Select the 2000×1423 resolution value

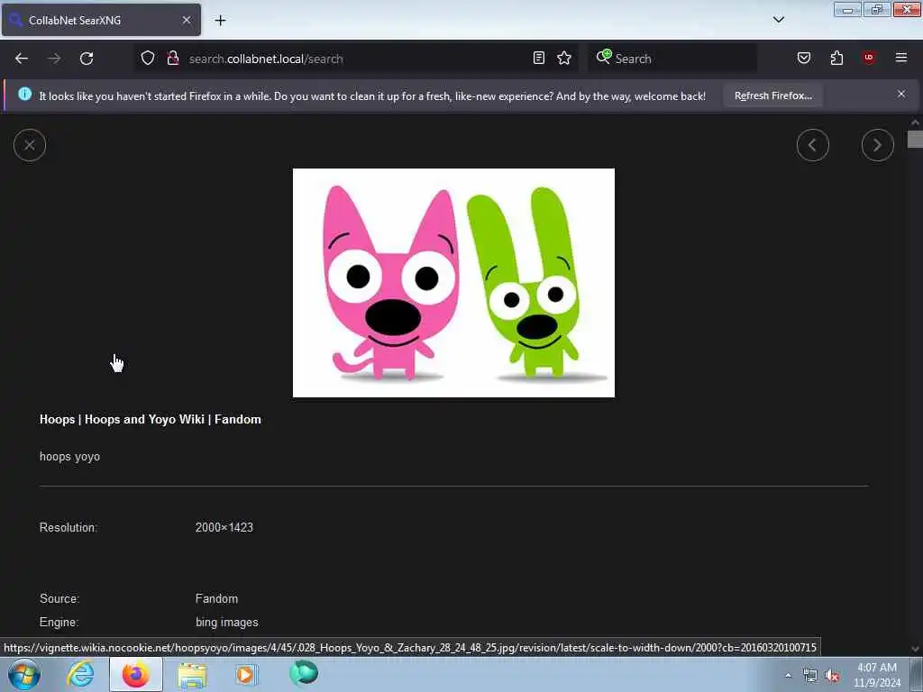224,528
